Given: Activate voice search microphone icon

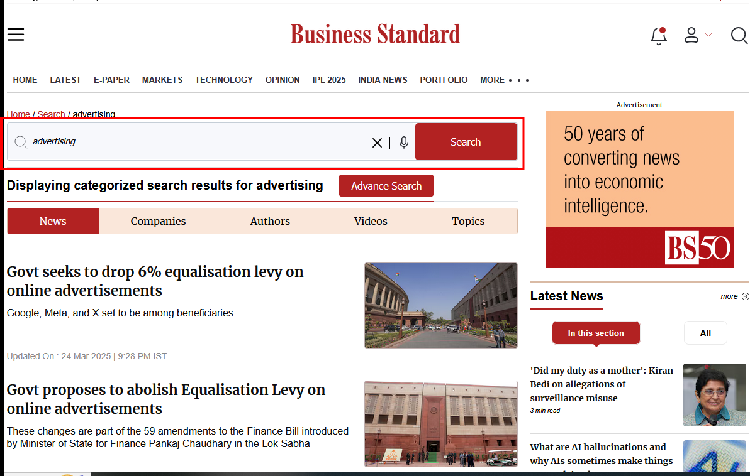Looking at the screenshot, I should click(x=404, y=143).
